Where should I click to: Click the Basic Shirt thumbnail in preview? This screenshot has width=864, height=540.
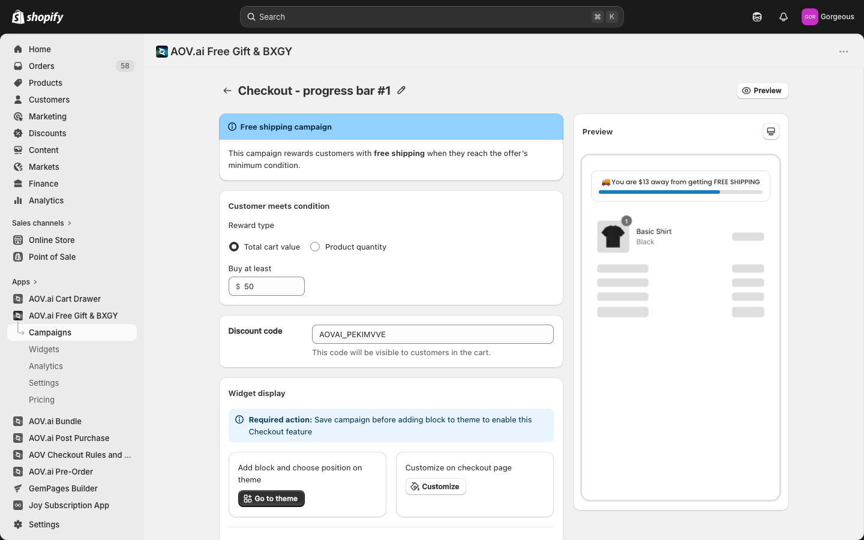(x=613, y=236)
